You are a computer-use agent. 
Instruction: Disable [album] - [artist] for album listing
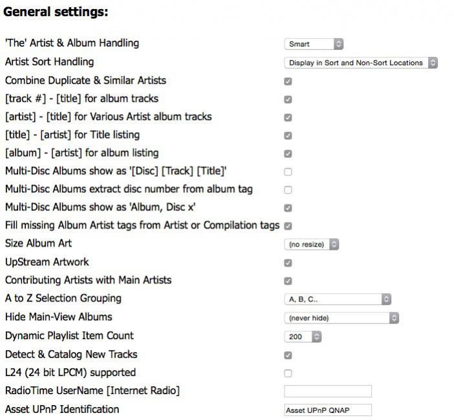[288, 154]
